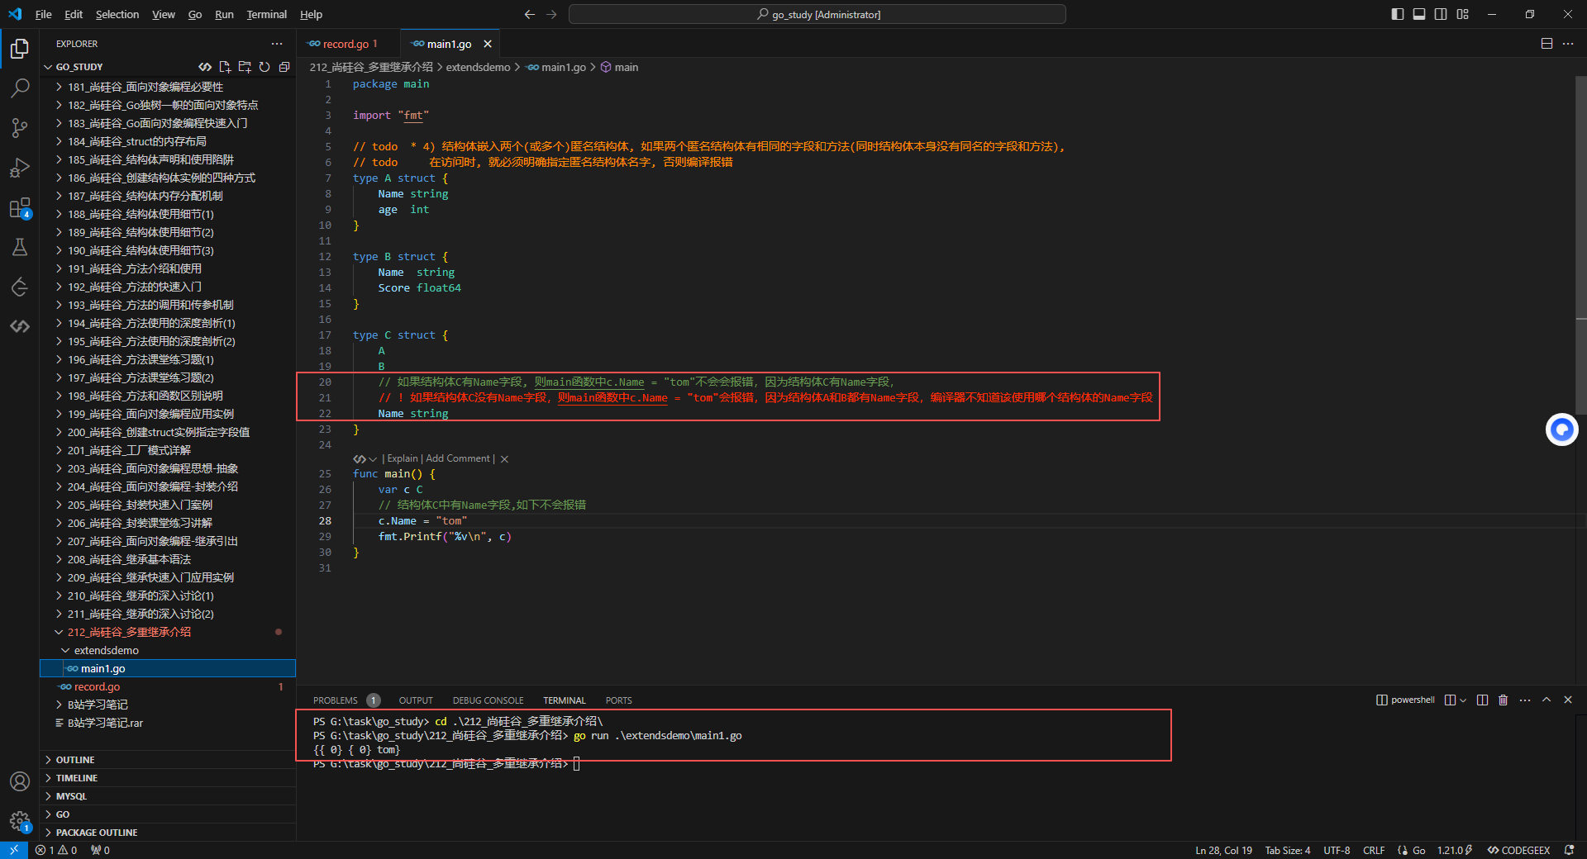1587x859 pixels.
Task: Customize layout icon in title bar
Action: (1463, 14)
